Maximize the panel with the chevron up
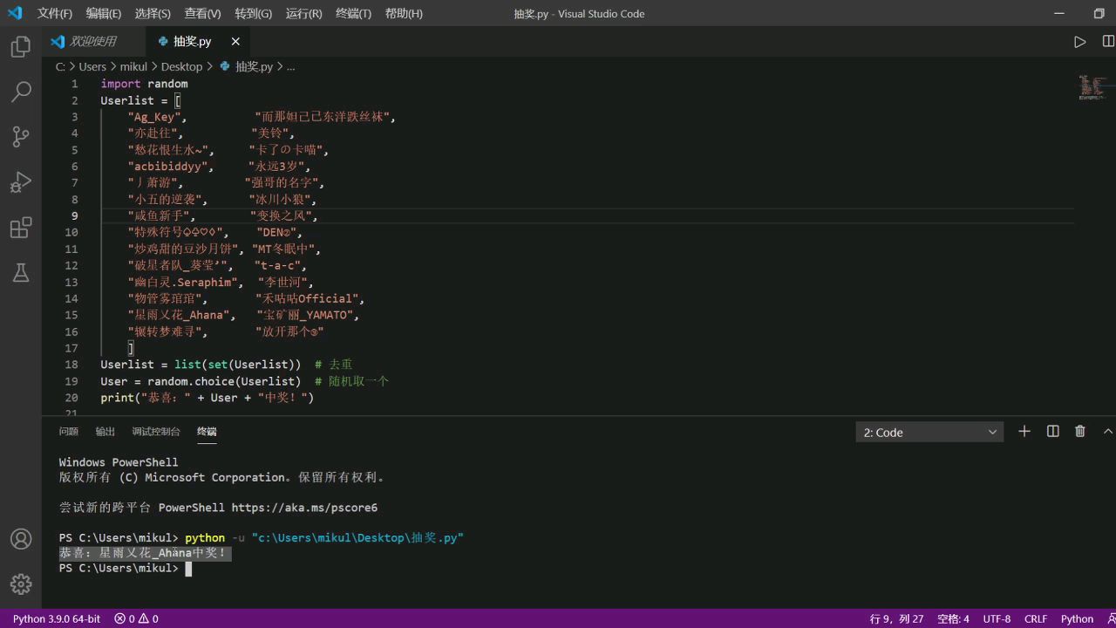 click(1108, 432)
